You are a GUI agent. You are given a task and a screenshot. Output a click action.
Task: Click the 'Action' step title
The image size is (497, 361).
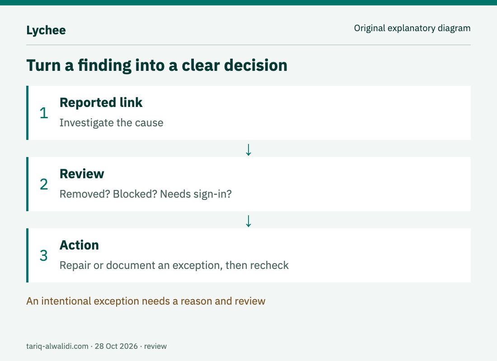click(79, 245)
